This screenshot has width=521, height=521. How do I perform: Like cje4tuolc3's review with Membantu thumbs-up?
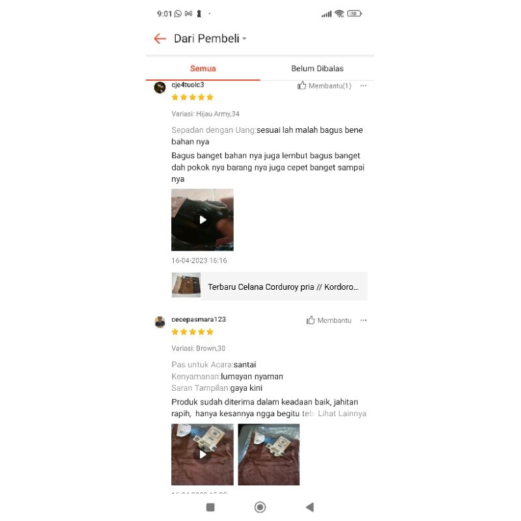tap(324, 86)
